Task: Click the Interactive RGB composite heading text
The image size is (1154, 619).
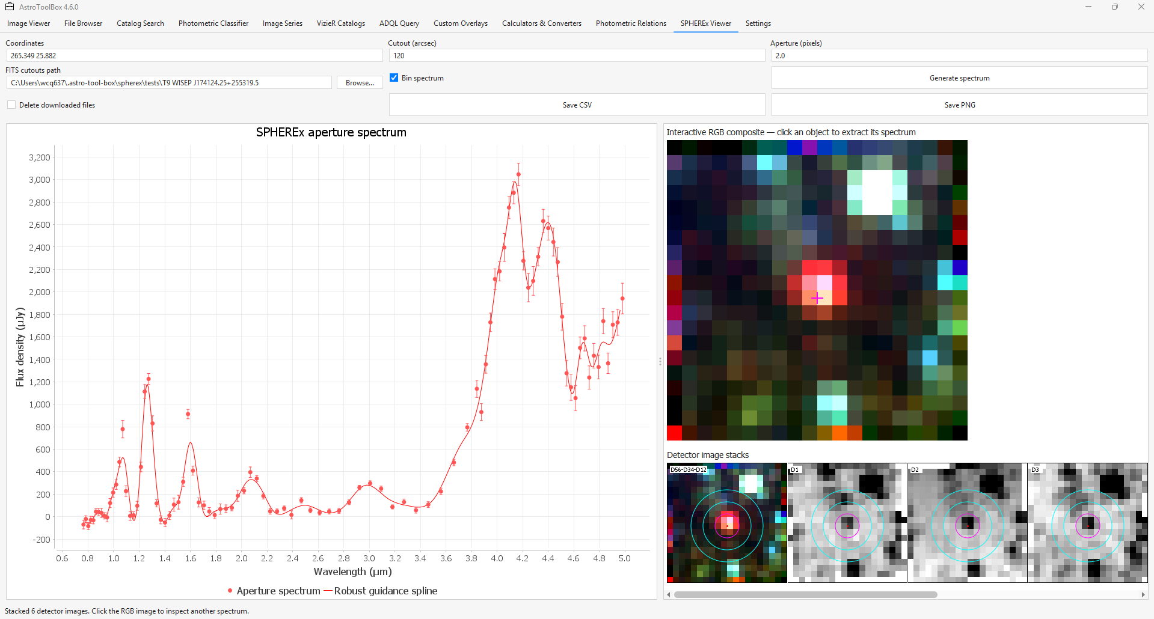Action: [x=791, y=132]
